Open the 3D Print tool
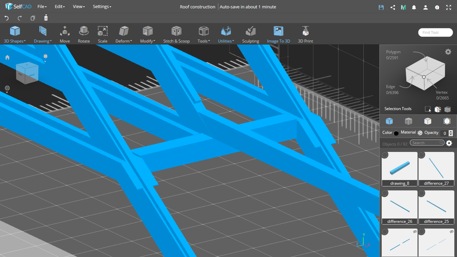 coord(305,34)
